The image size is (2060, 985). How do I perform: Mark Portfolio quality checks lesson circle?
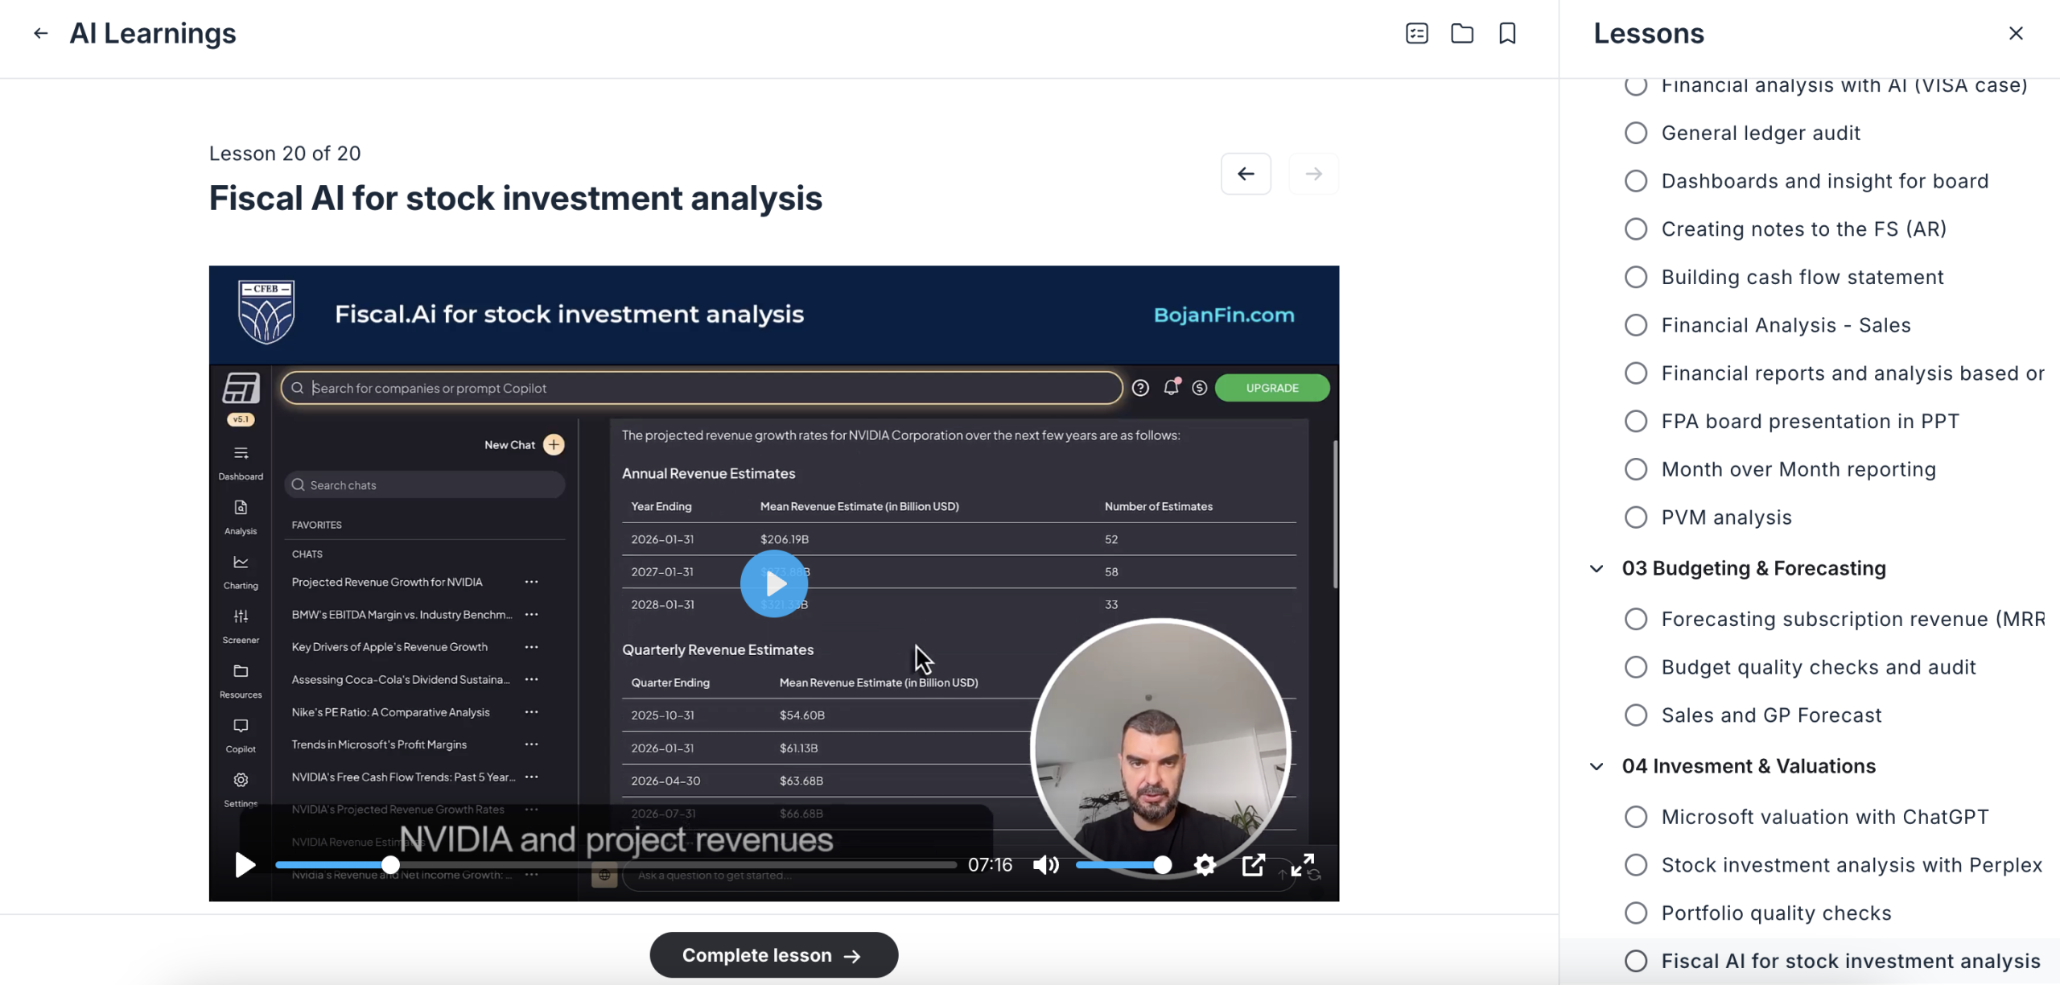[1635, 913]
